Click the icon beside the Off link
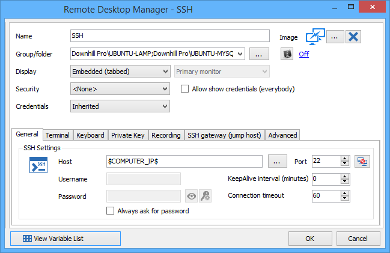Viewport: 390px width, 253px height. point(288,54)
